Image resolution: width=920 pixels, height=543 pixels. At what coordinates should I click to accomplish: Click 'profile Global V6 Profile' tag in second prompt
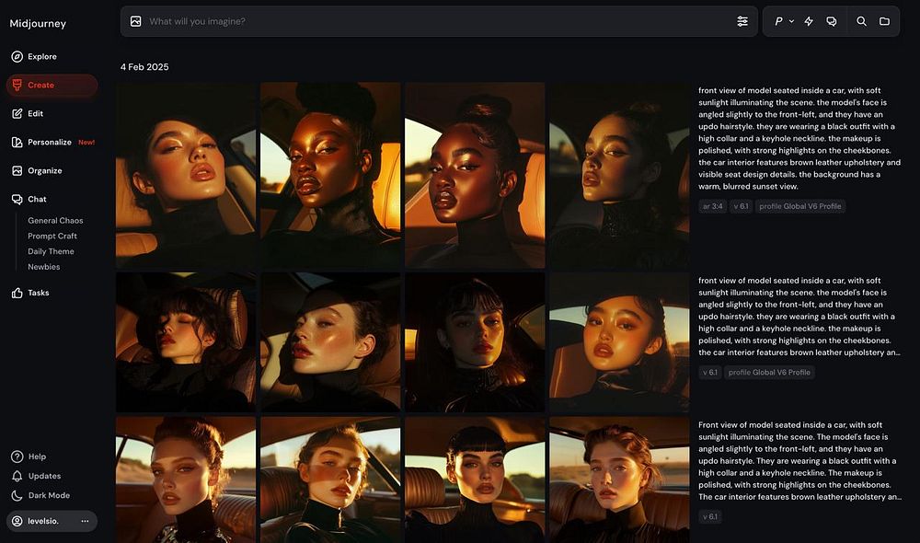769,372
